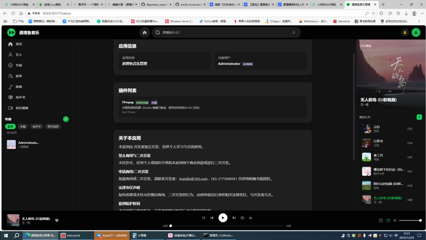Toggle shuffle playback mode
Image resolution: width=426 pixels, height=240 pixels.
[x=203, y=217]
